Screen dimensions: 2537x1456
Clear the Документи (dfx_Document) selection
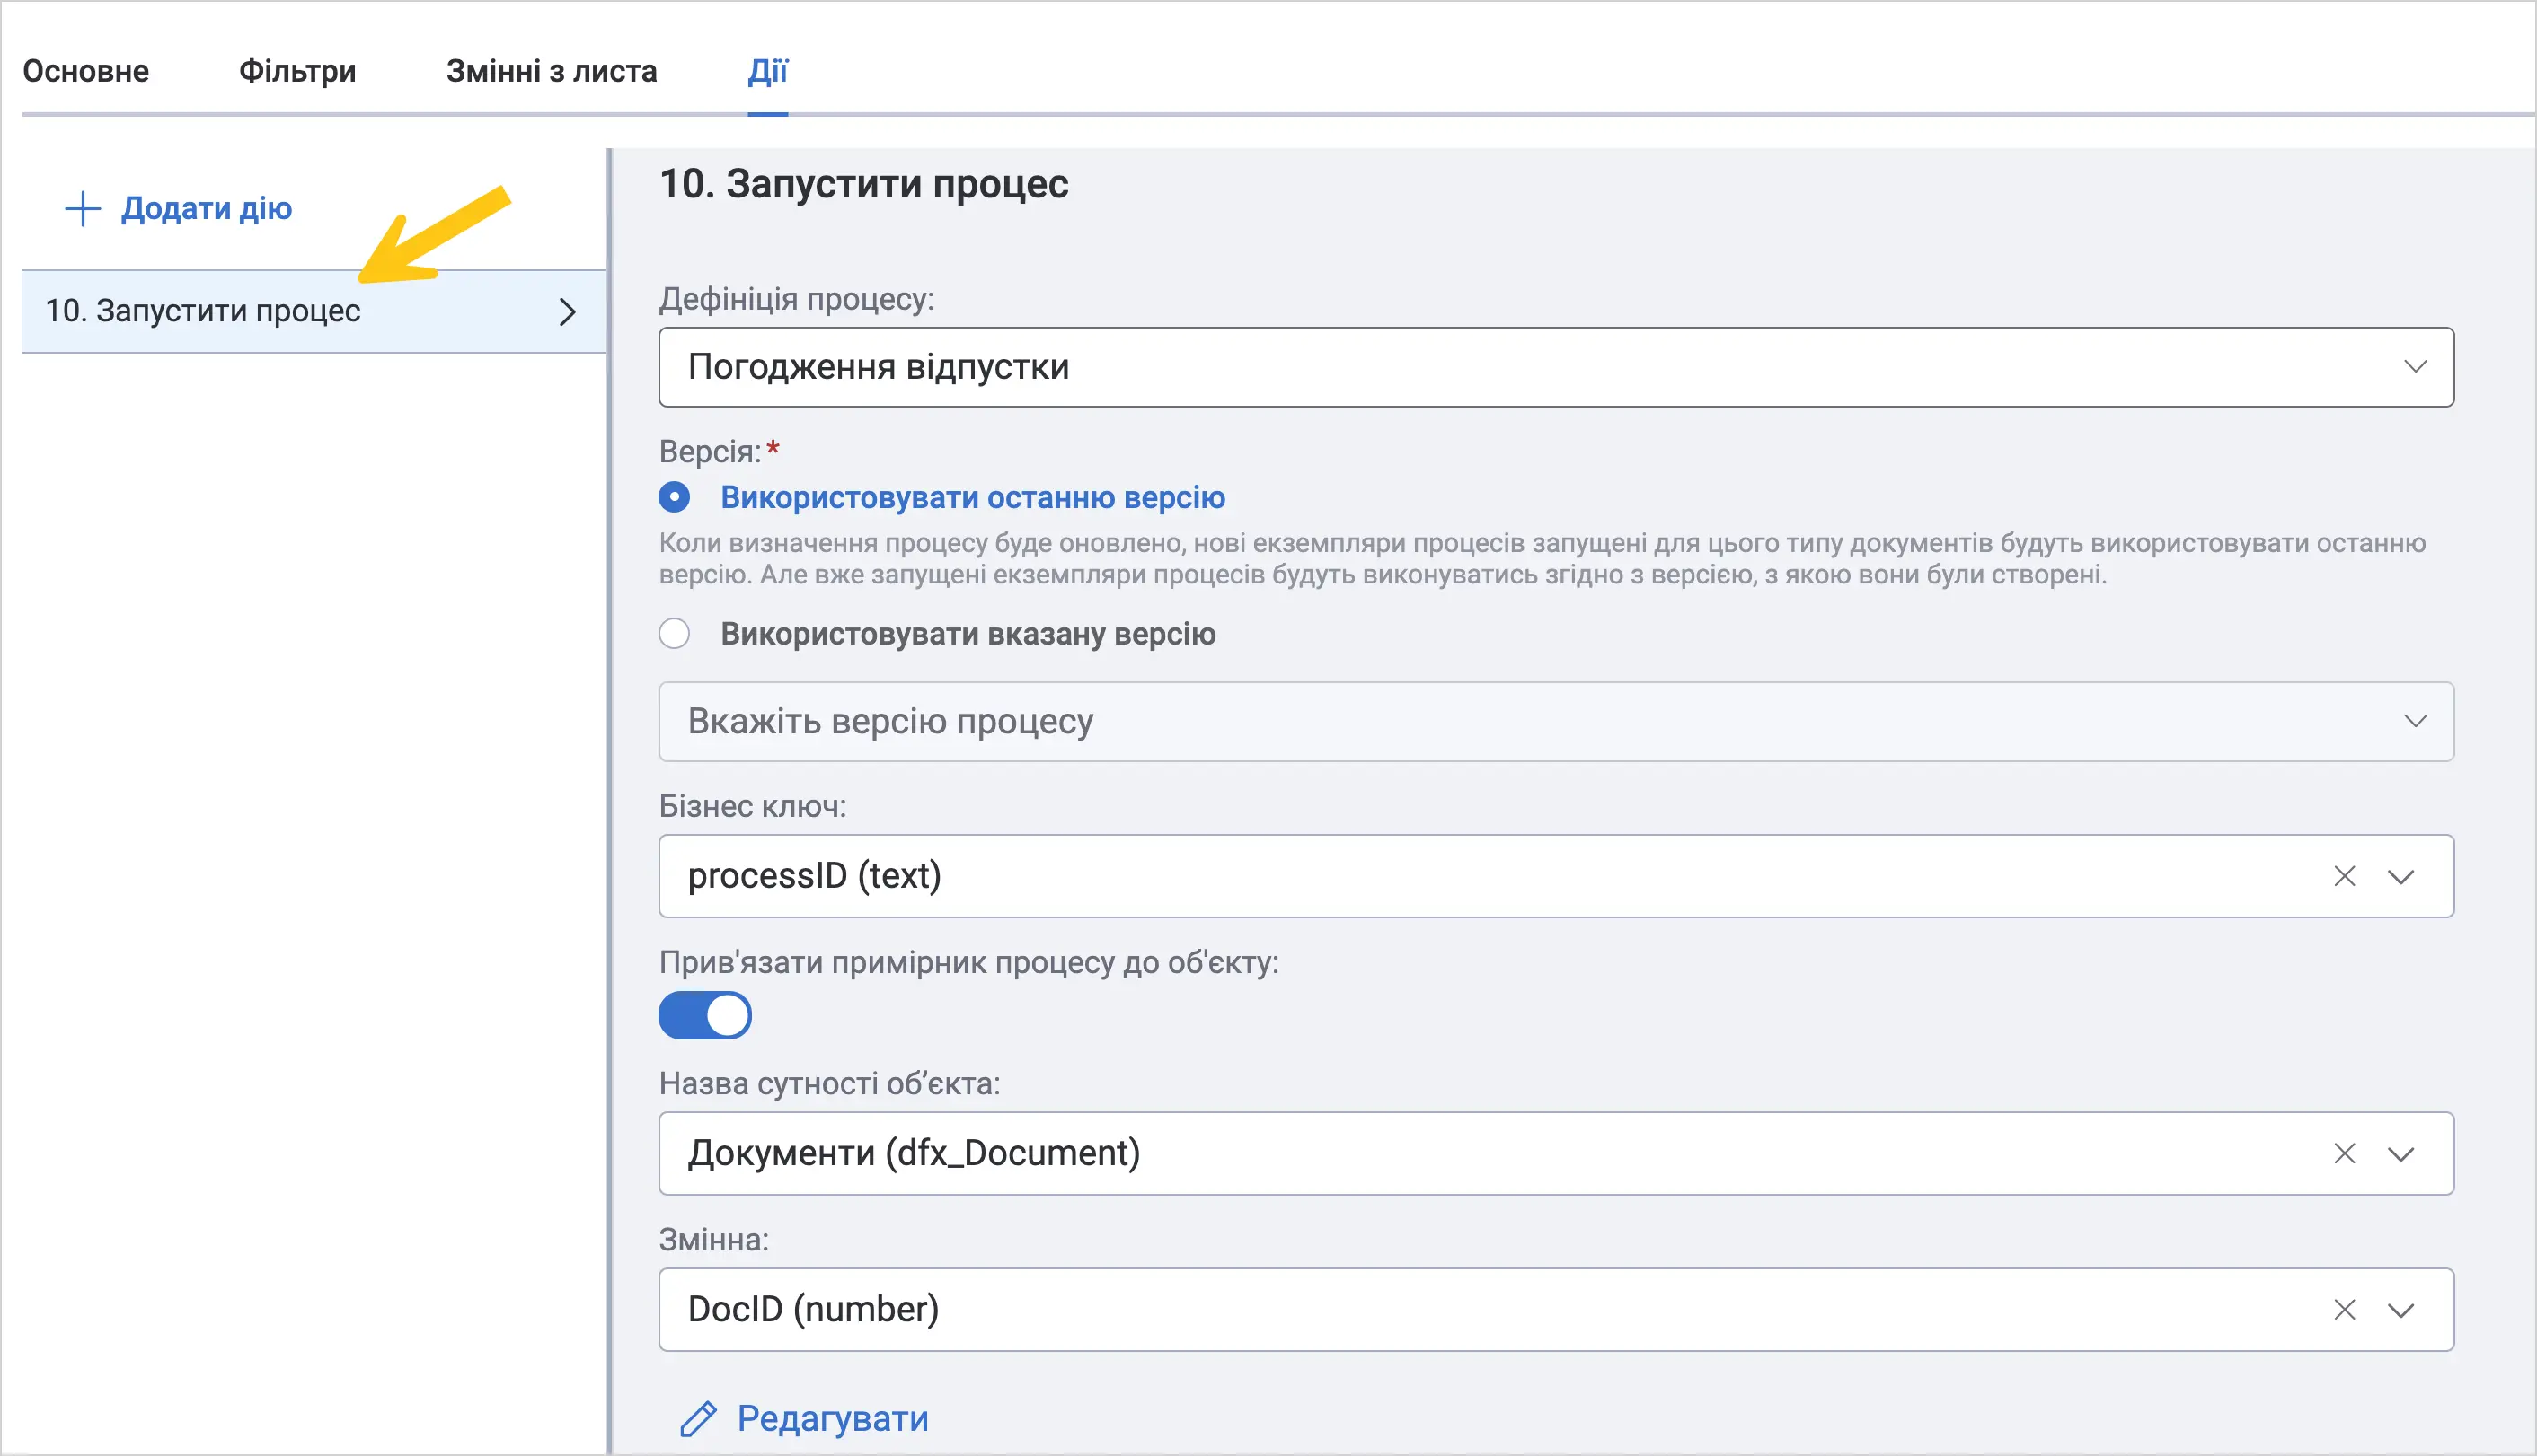tap(2344, 1154)
